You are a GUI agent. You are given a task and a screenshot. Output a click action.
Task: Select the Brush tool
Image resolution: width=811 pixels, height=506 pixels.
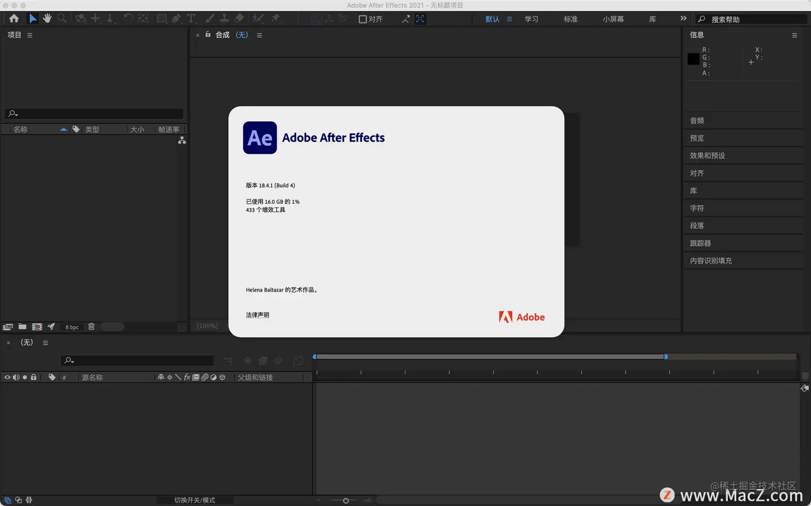[x=210, y=19]
